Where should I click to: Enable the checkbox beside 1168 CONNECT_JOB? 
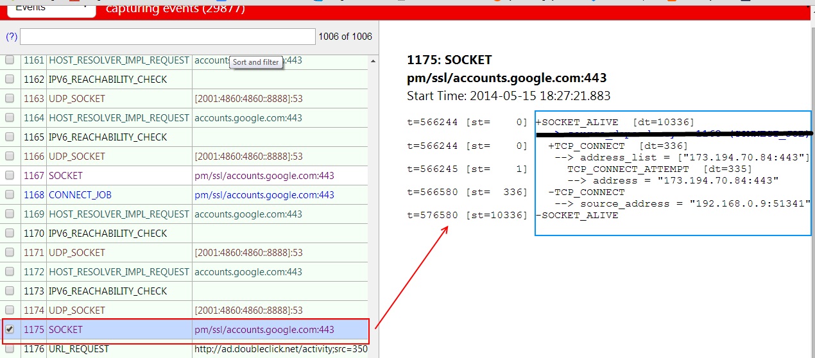10,194
